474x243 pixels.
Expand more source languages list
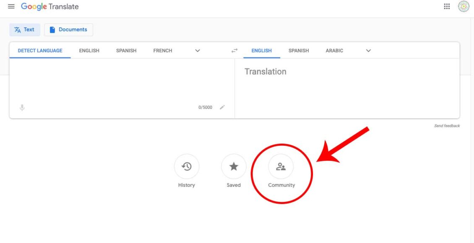(198, 51)
